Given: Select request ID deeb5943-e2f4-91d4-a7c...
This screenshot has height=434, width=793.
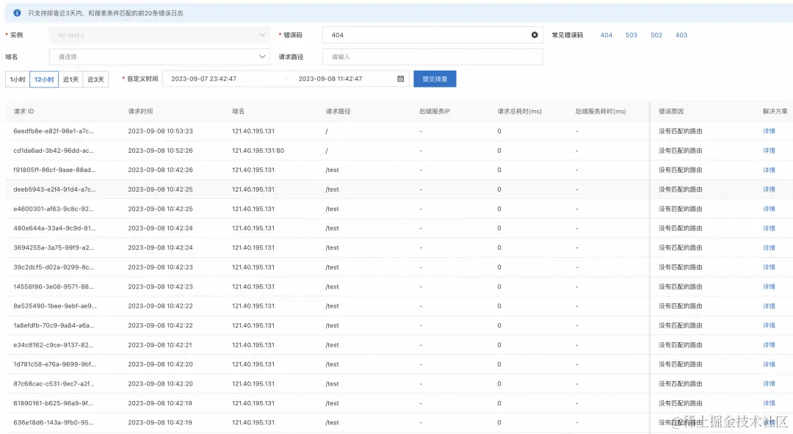Looking at the screenshot, I should [54, 189].
